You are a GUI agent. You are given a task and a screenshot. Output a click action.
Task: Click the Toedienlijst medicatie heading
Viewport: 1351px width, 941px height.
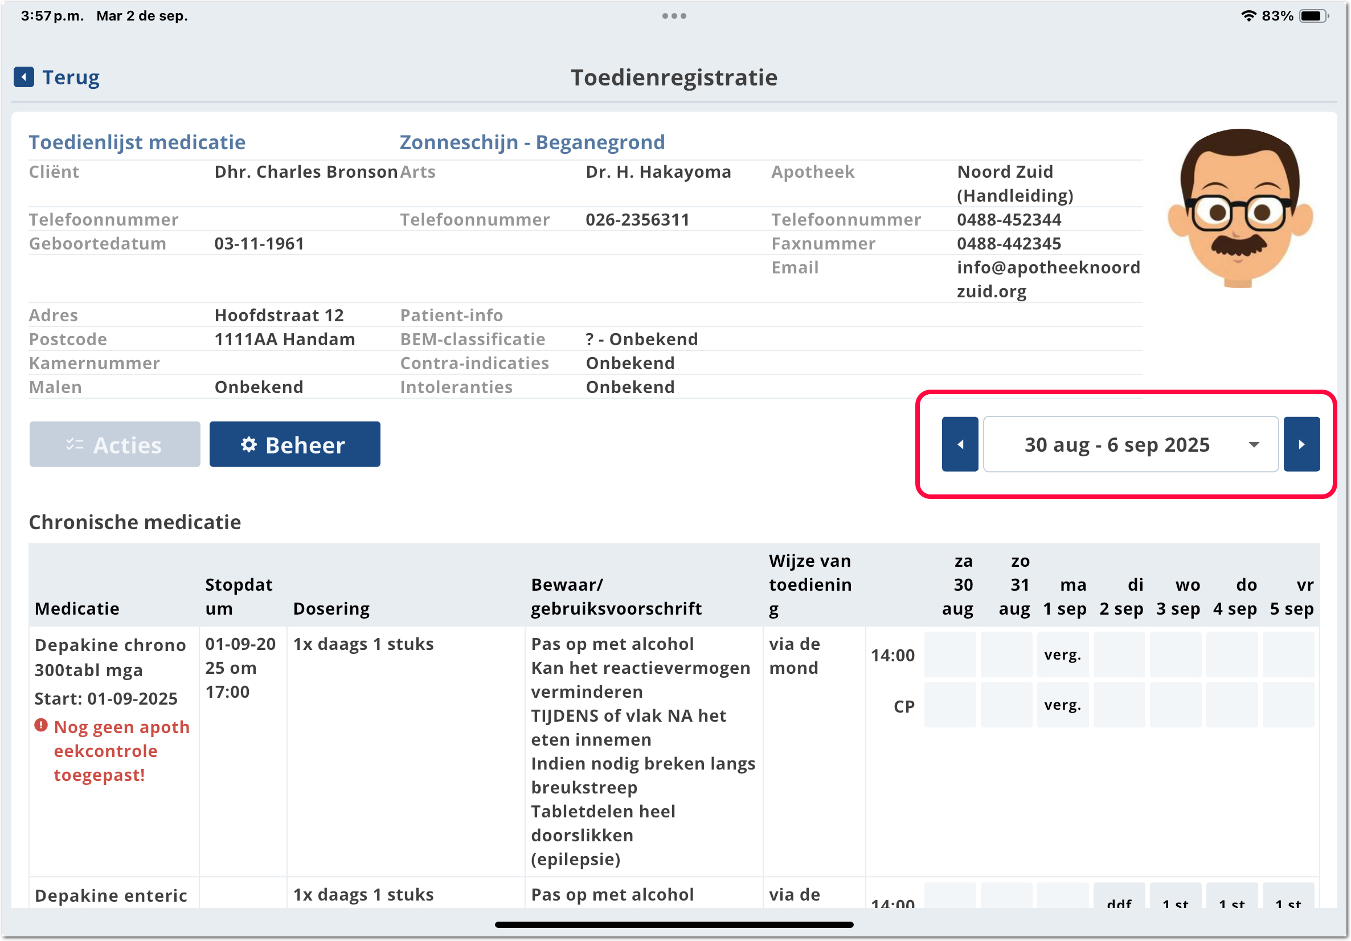point(137,142)
